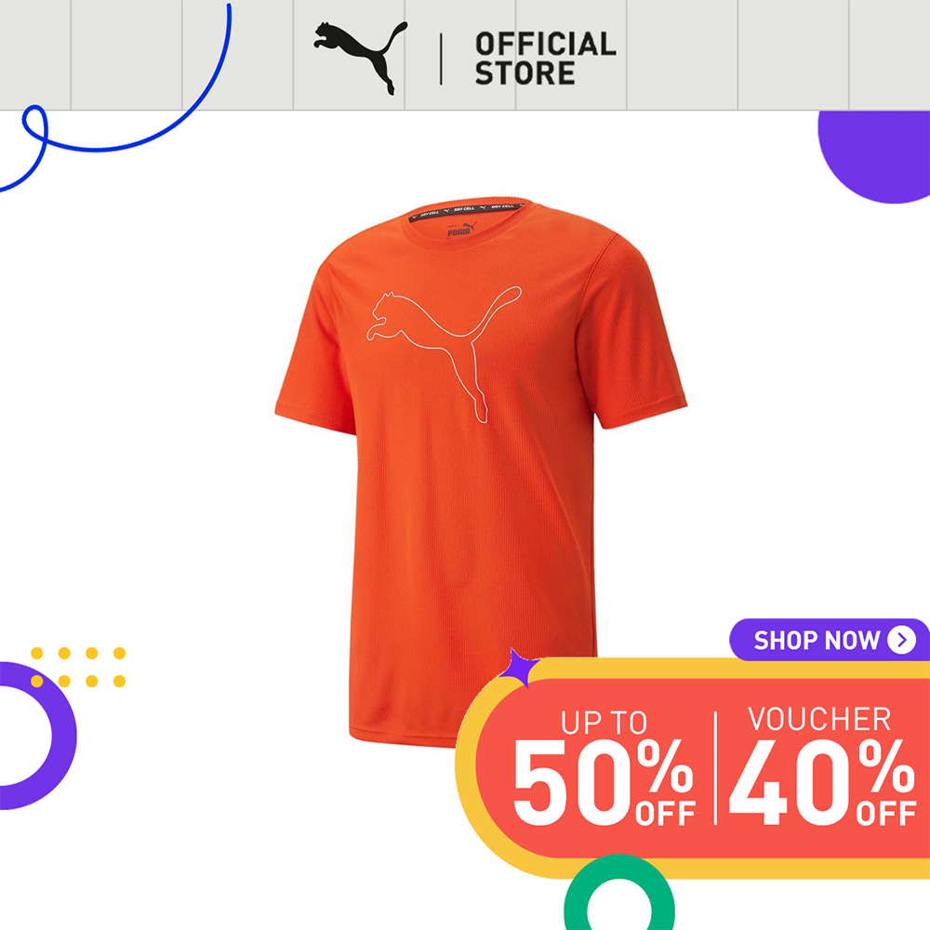Click the Voucher 40% Off text
Screen dimensions: 930x930
click(x=822, y=765)
